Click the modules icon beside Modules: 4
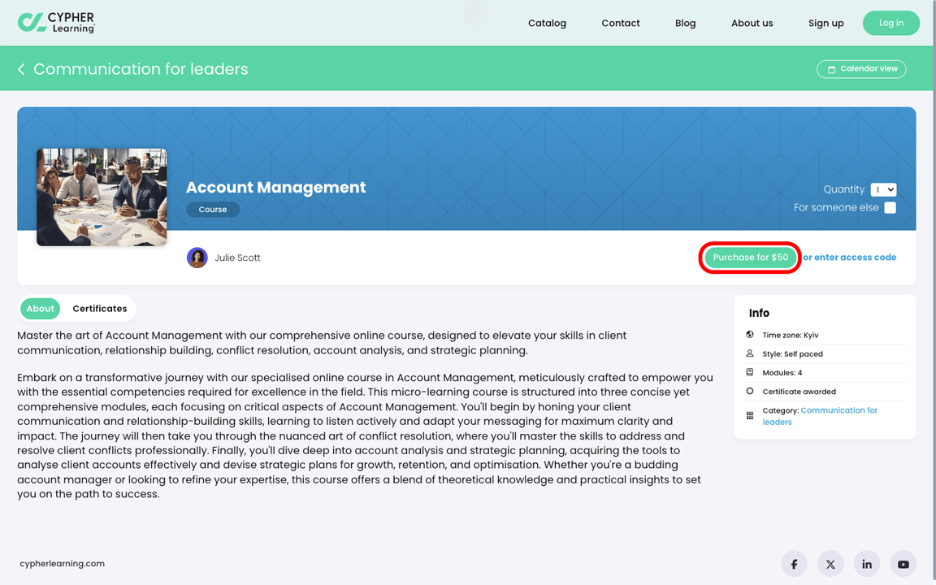The height and width of the screenshot is (585, 936). click(x=750, y=372)
